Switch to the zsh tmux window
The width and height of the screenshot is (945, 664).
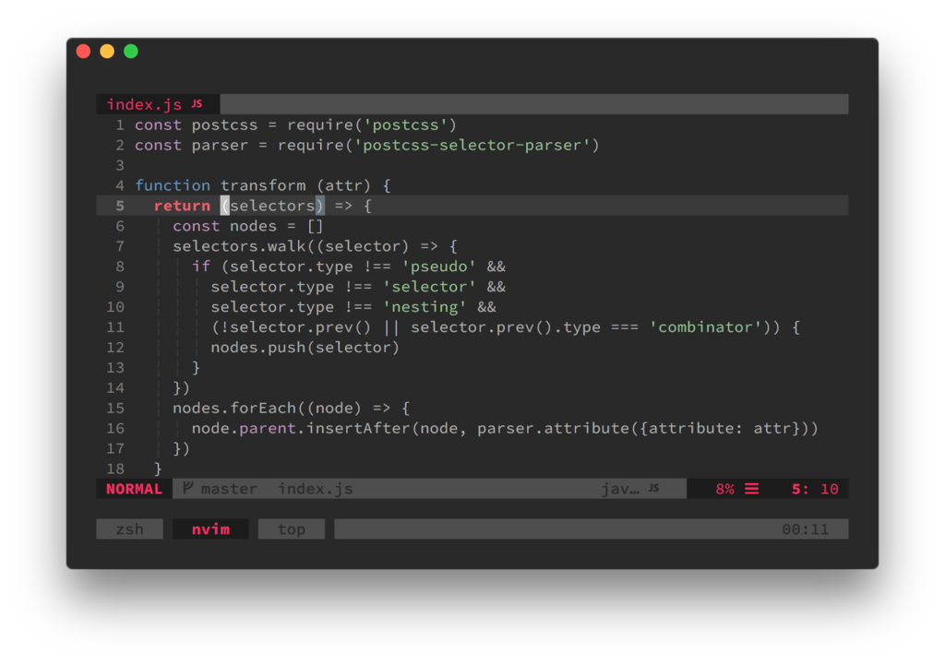tap(129, 529)
